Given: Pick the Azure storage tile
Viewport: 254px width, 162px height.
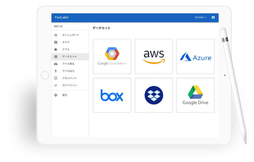Looking at the screenshot, I should tap(195, 56).
